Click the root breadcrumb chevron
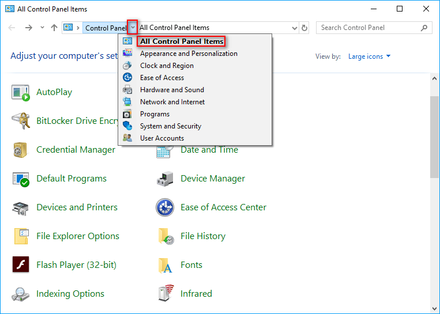The width and height of the screenshot is (440, 314). 78,28
